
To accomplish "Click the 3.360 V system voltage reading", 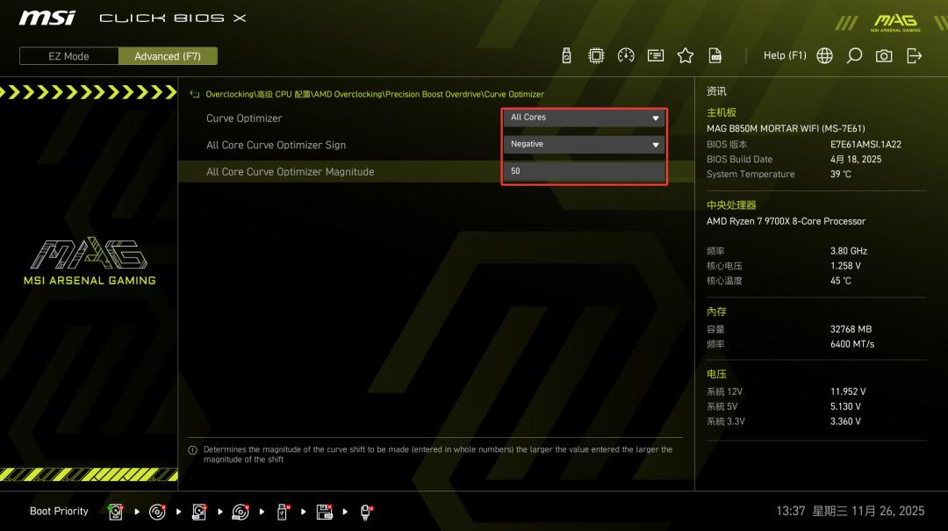I will tap(845, 421).
